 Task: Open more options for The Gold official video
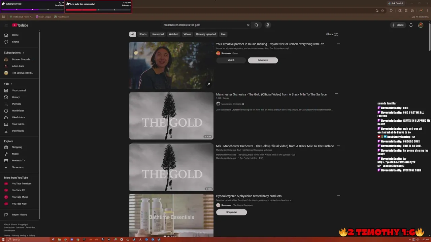pyautogui.click(x=336, y=94)
